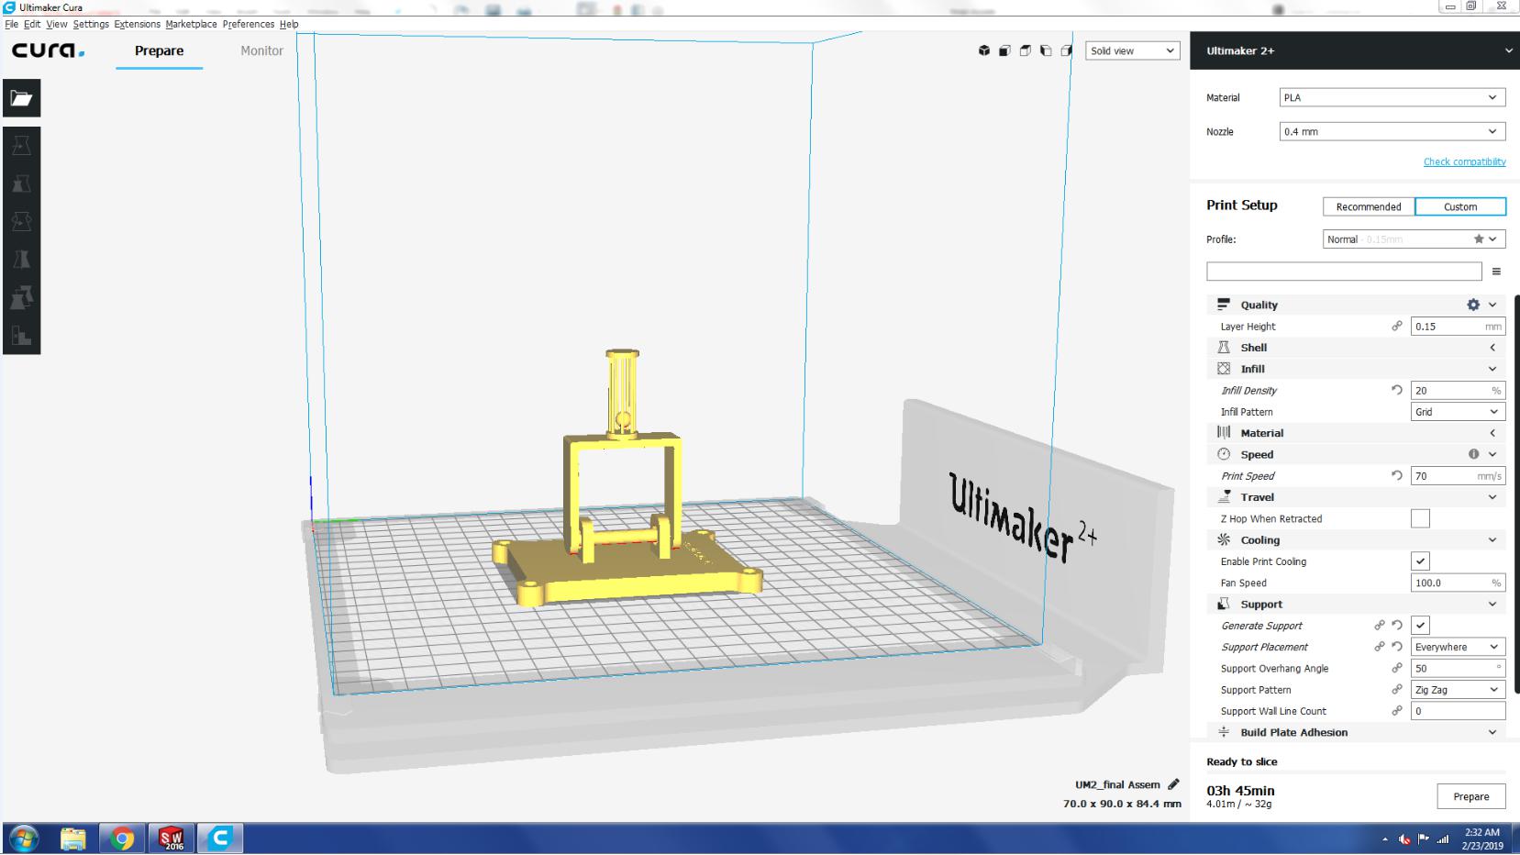
Task: Click the Speed section info icon
Action: (1473, 454)
